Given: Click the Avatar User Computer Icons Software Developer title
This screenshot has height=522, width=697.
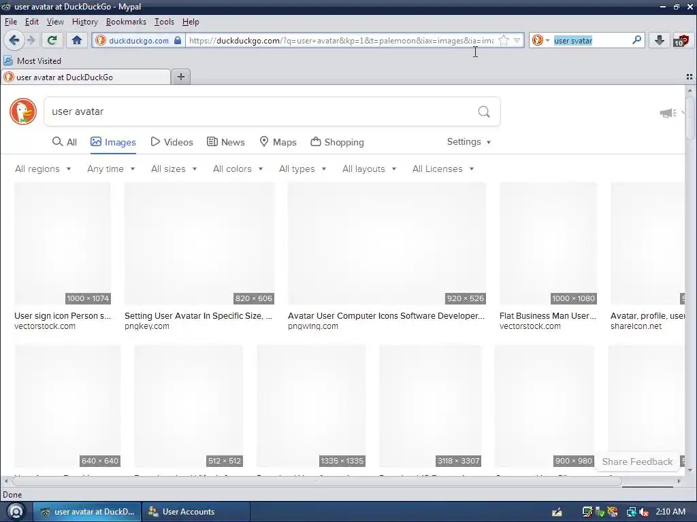Looking at the screenshot, I should [387, 315].
